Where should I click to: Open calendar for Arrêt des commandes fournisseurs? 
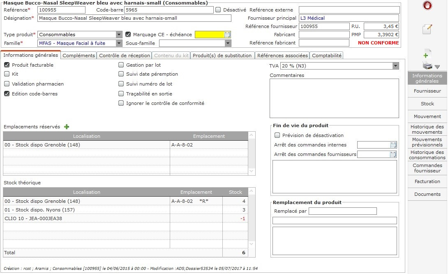tap(393, 154)
